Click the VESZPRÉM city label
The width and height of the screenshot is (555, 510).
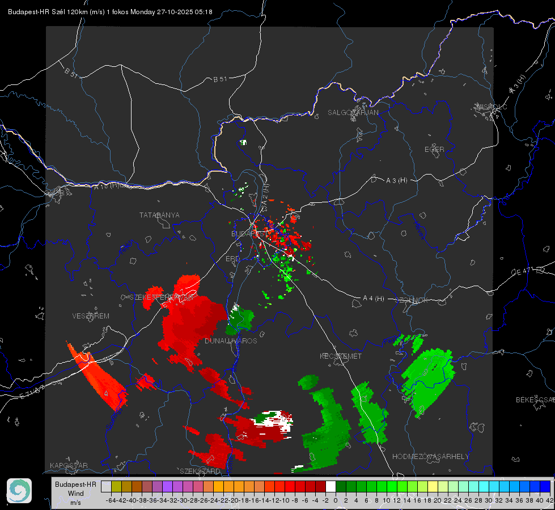pos(91,316)
